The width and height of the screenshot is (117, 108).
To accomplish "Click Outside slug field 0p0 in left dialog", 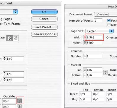I will coord(9,106).
